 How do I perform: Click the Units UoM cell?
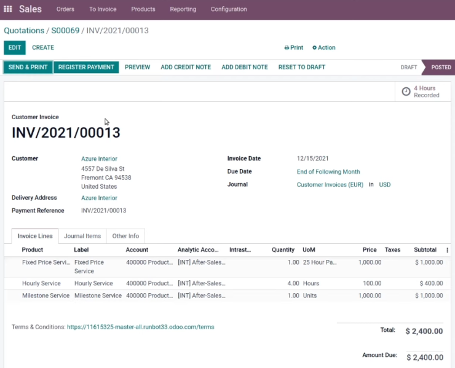coord(310,296)
